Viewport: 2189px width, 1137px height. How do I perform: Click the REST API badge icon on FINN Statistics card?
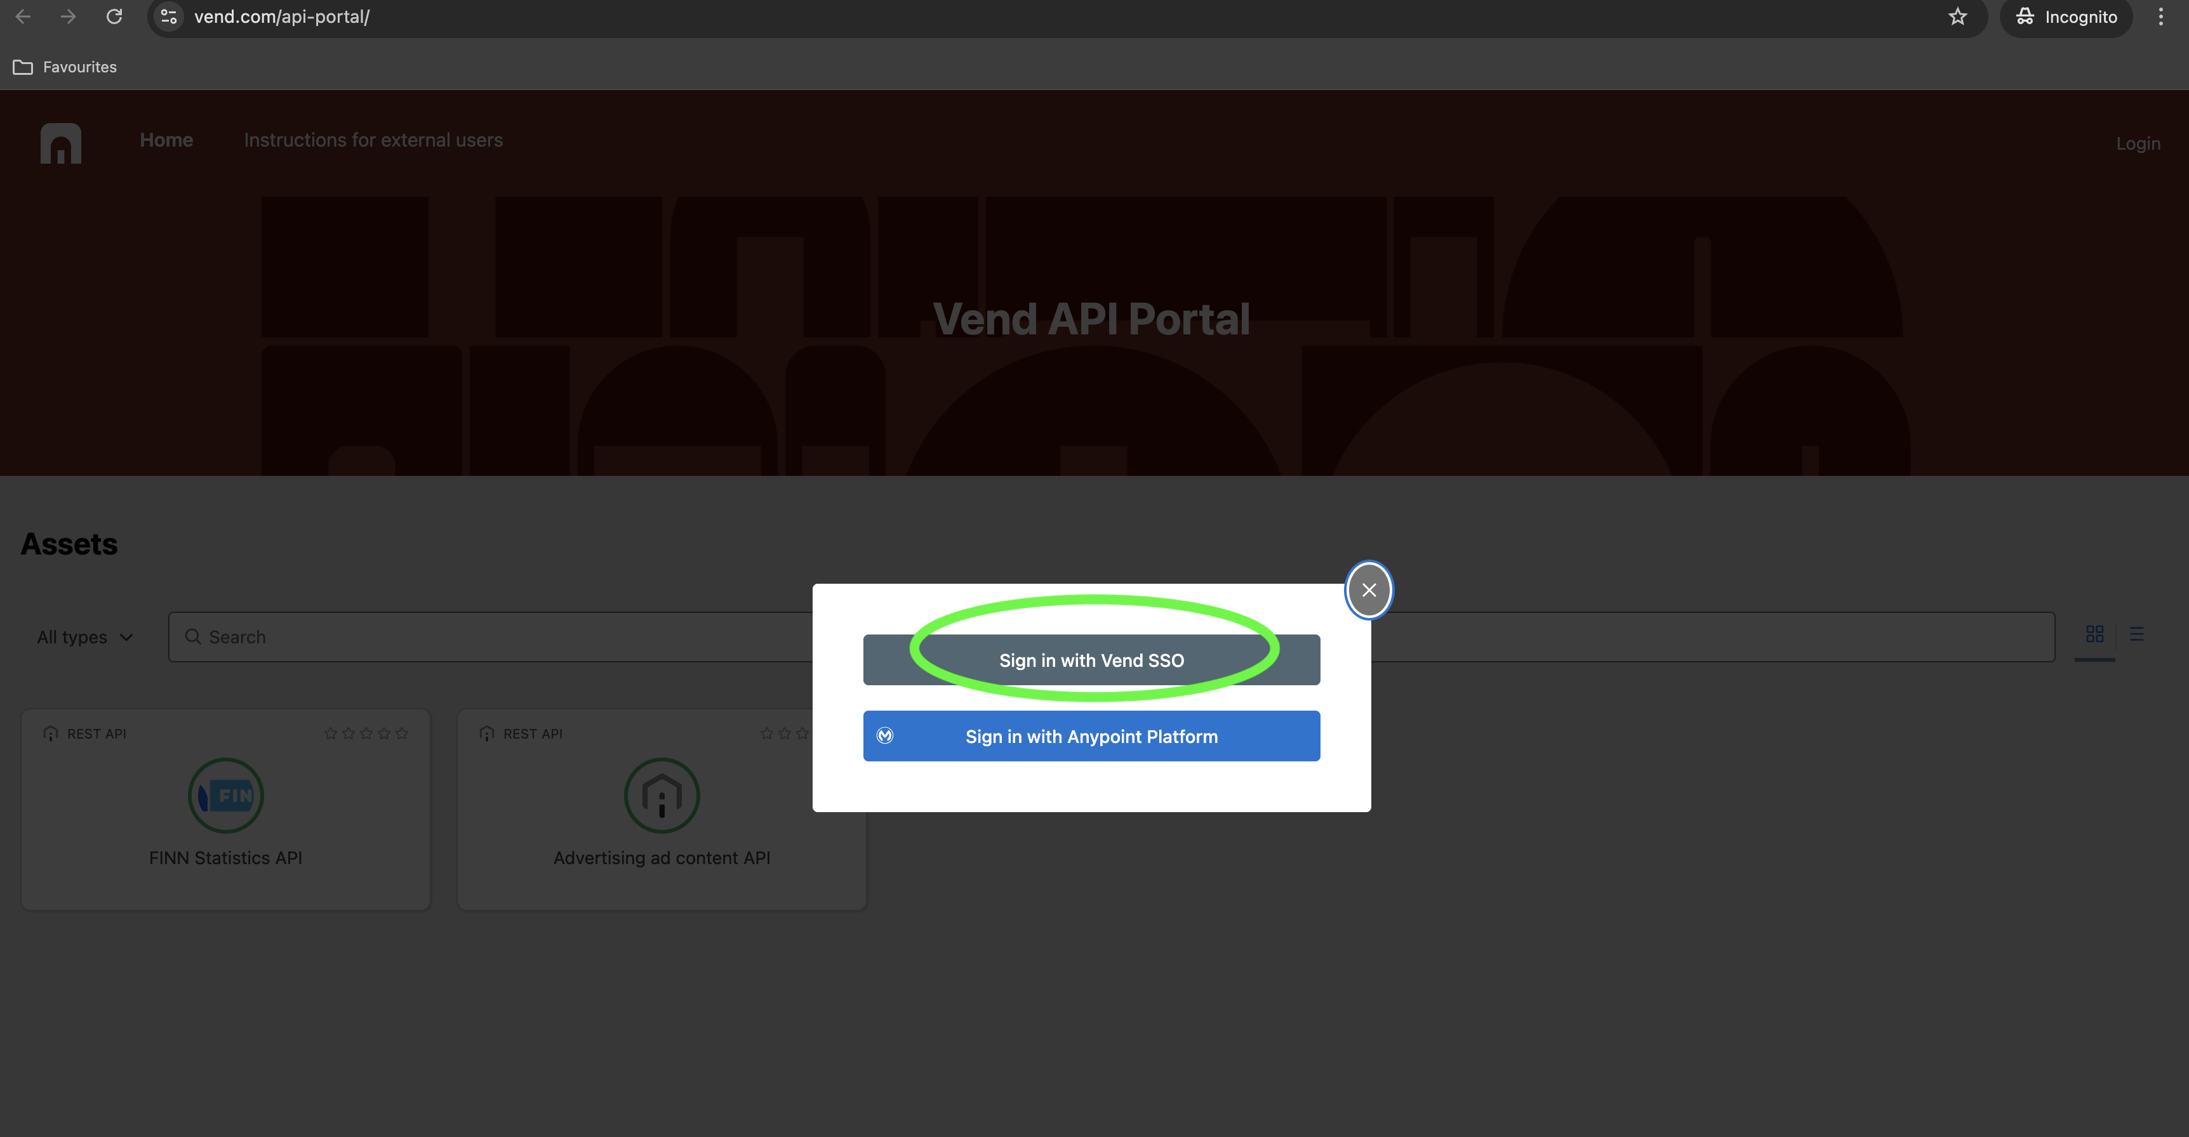[51, 733]
